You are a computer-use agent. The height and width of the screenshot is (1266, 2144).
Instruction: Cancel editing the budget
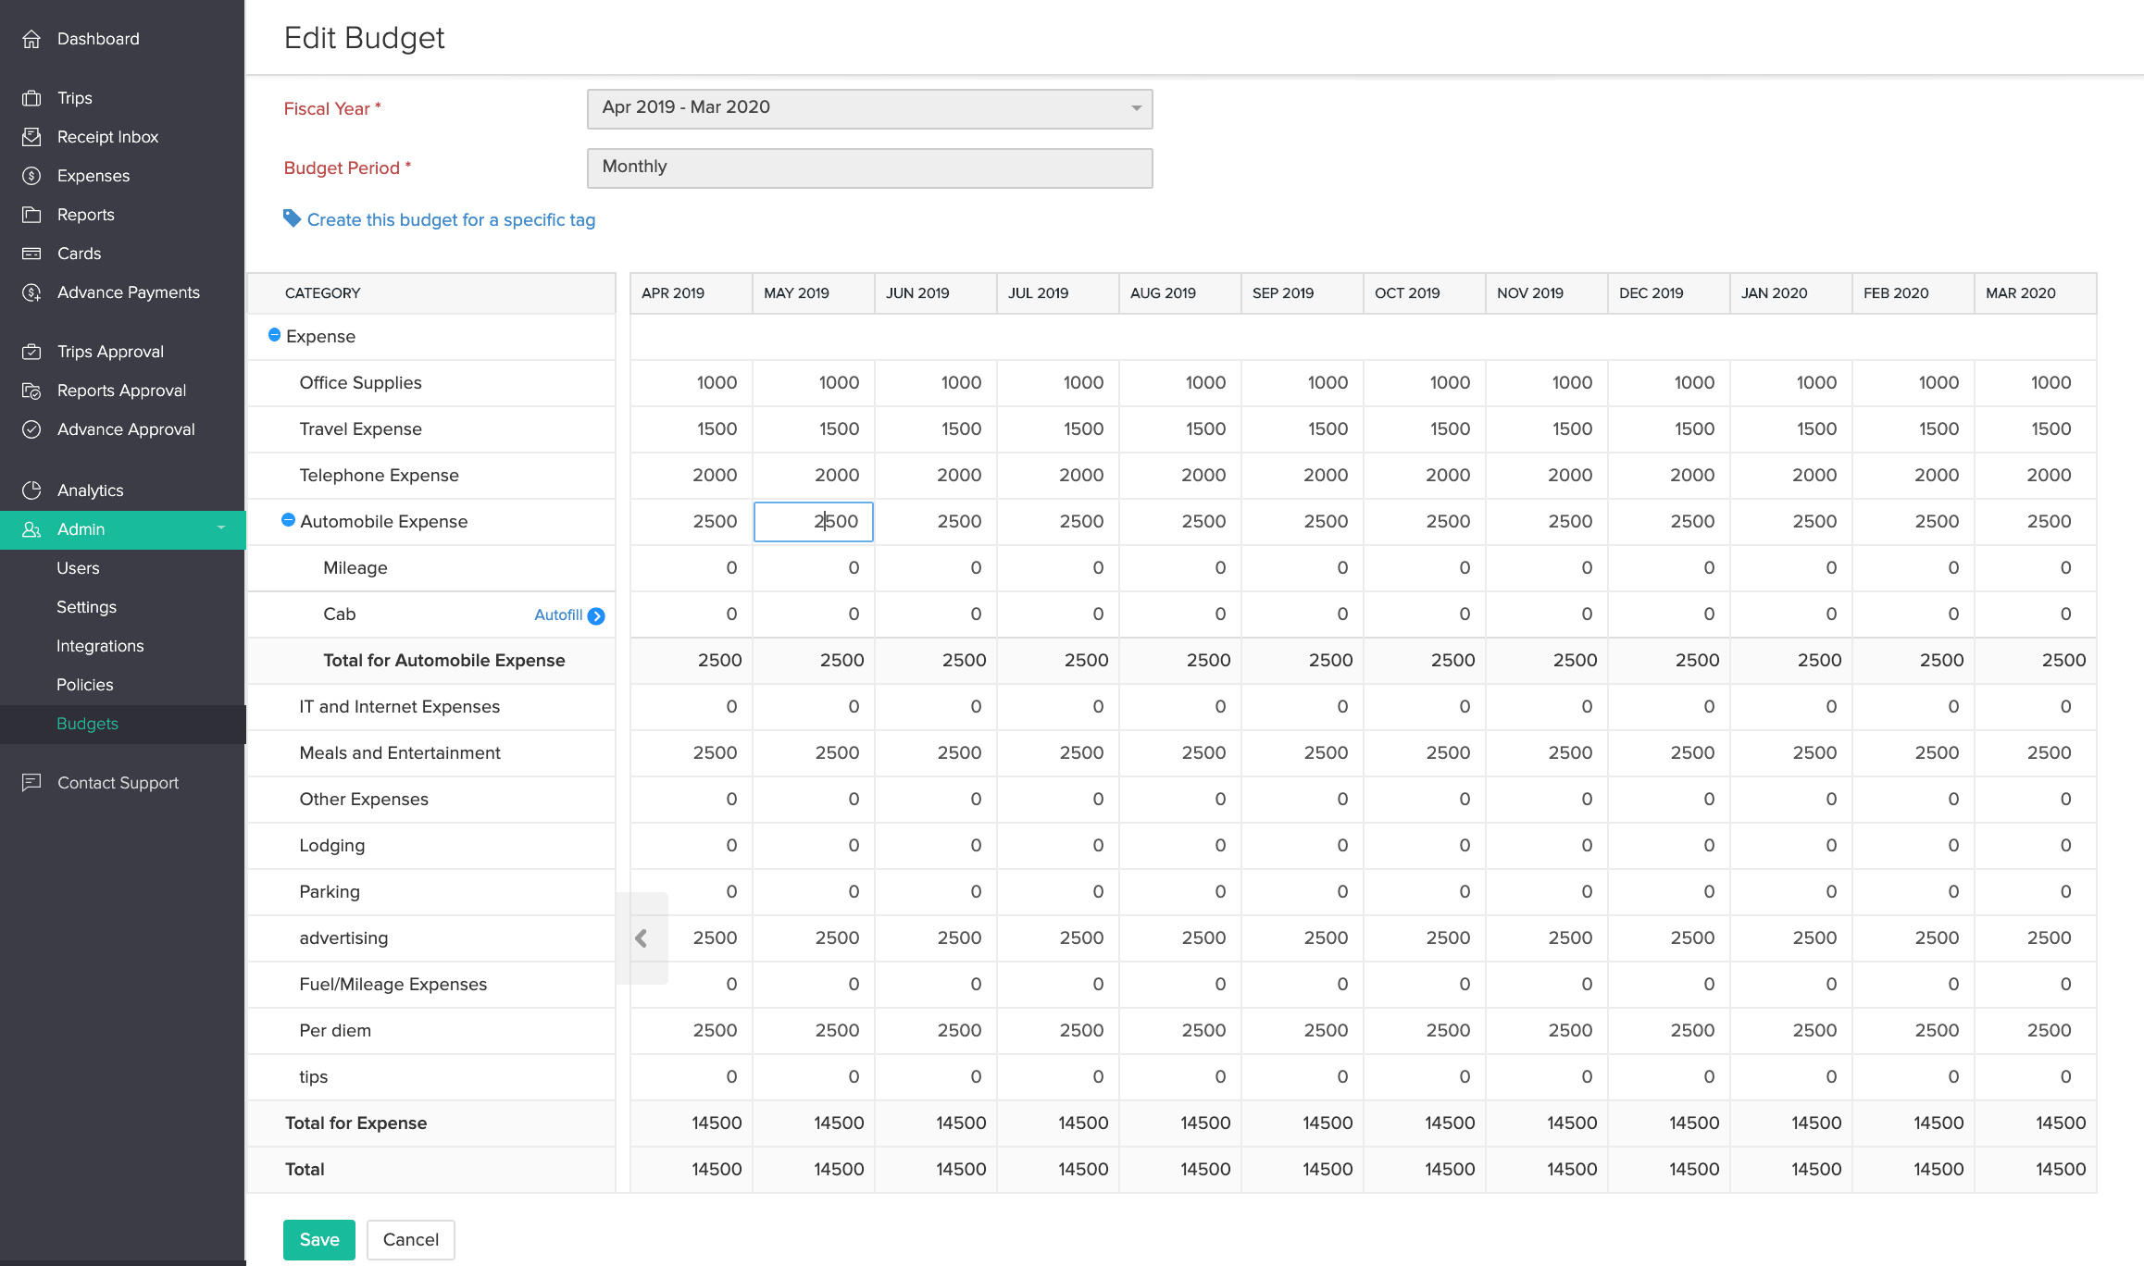[410, 1240]
